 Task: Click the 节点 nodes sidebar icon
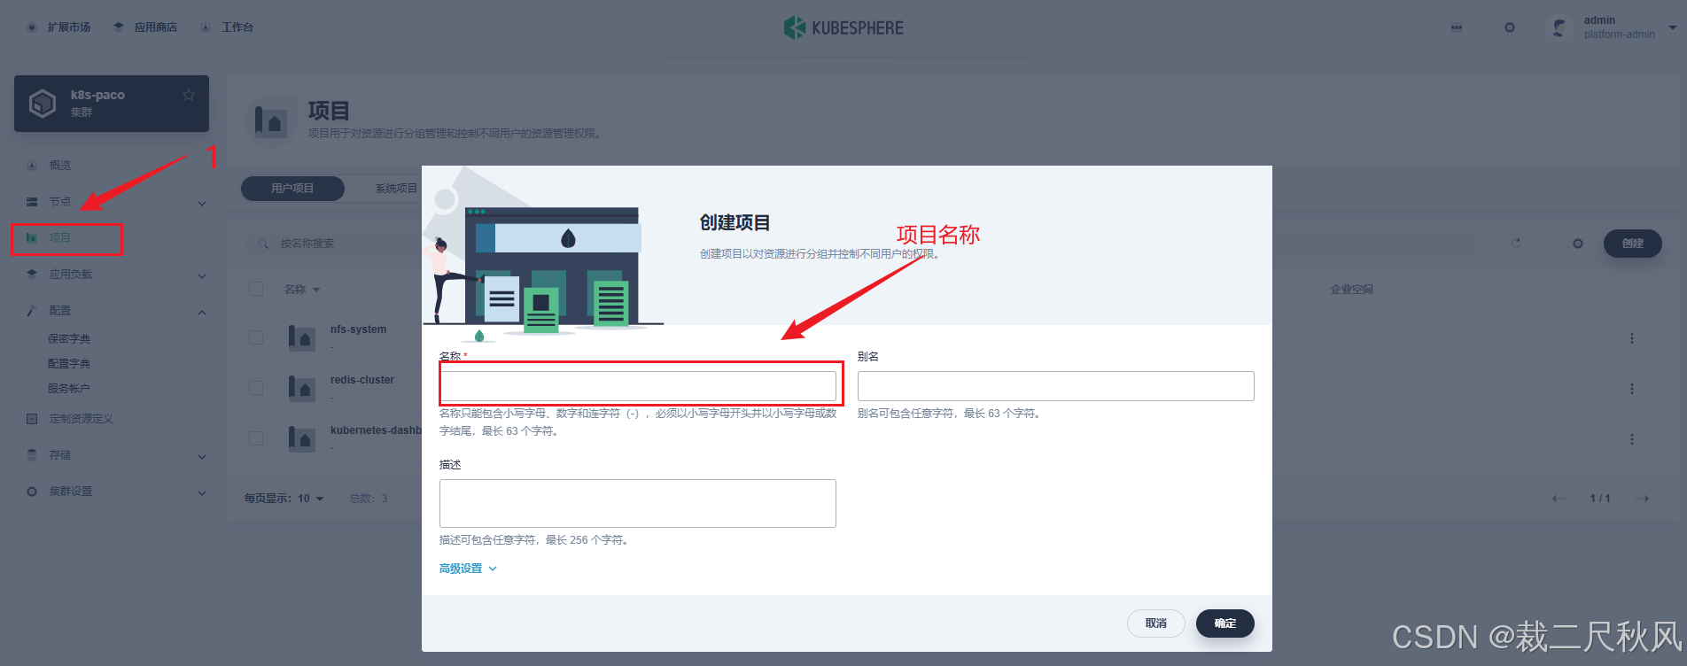[32, 202]
